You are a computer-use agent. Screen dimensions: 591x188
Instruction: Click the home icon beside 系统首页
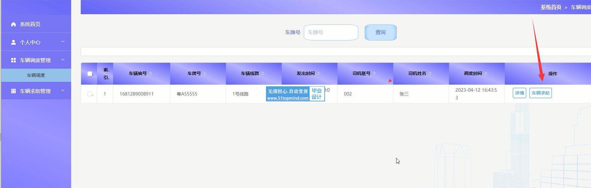click(13, 24)
